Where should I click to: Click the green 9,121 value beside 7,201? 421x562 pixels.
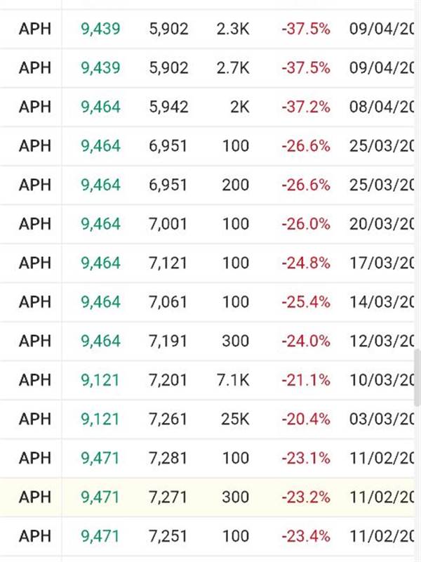(x=100, y=380)
